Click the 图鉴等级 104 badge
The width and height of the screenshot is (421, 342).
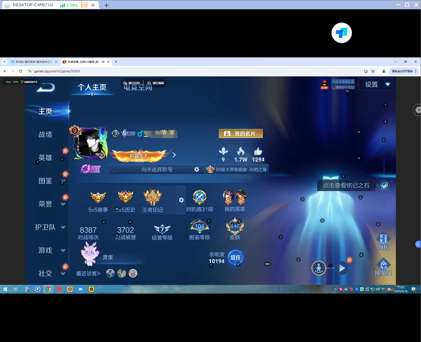click(x=199, y=227)
